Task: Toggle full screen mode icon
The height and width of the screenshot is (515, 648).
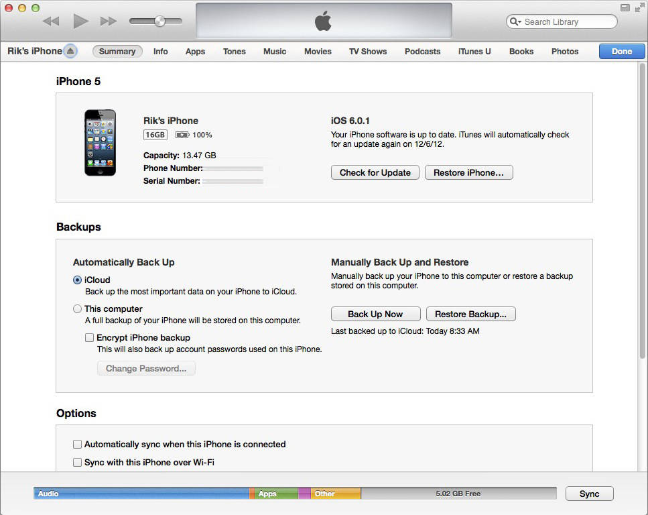Action: coord(639,8)
